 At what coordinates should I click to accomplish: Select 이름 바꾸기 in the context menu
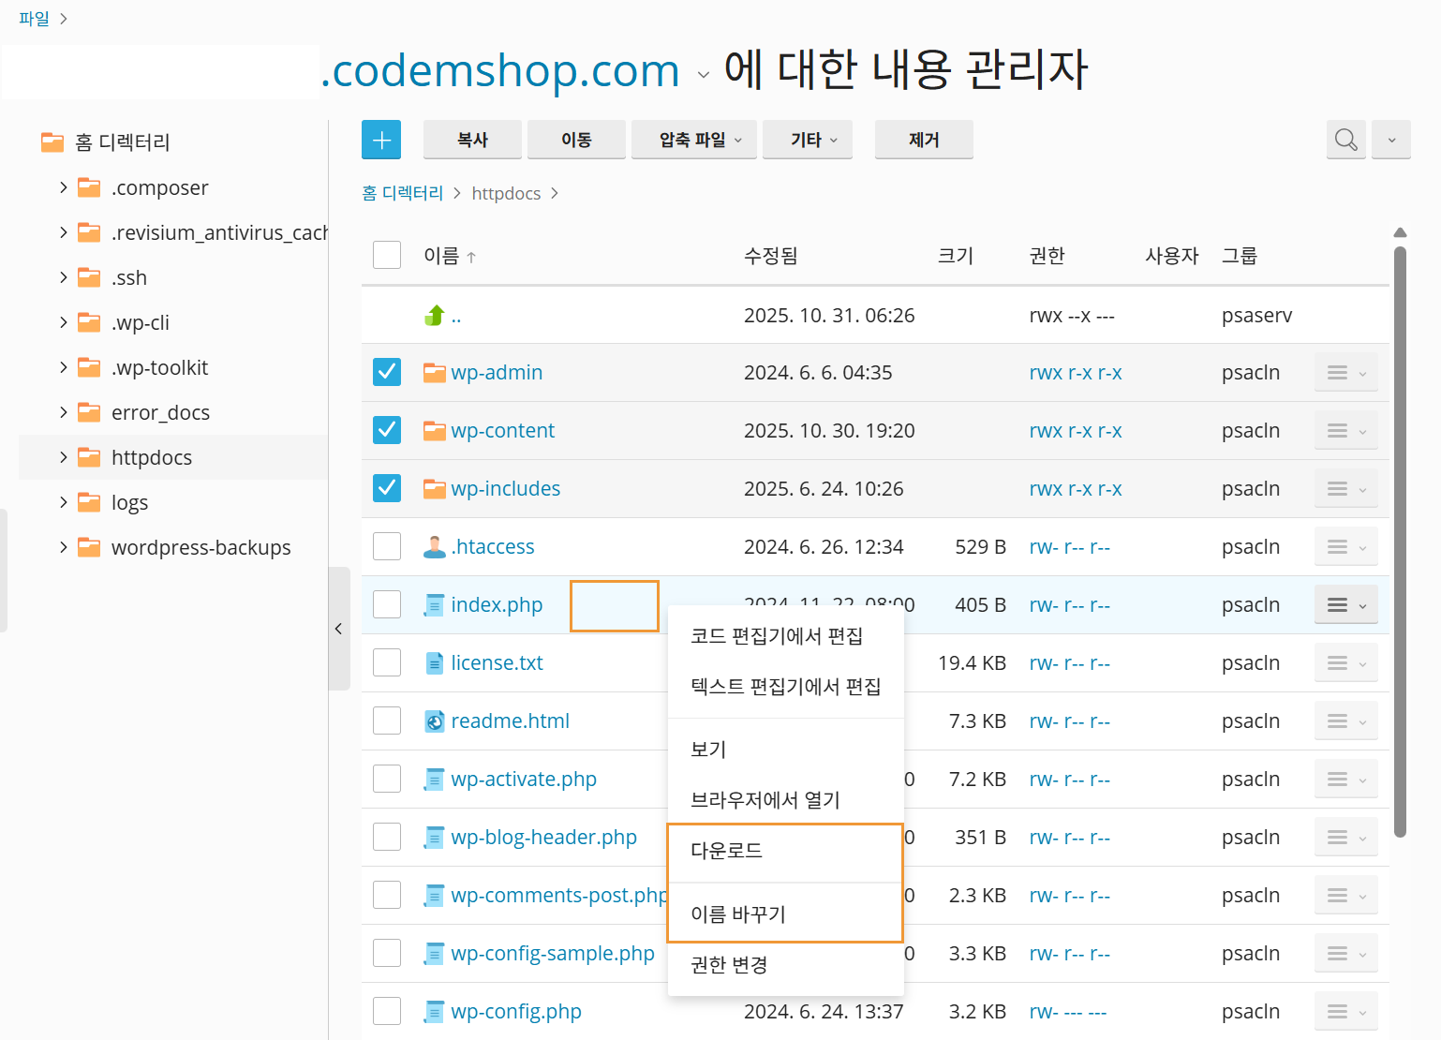click(x=738, y=914)
